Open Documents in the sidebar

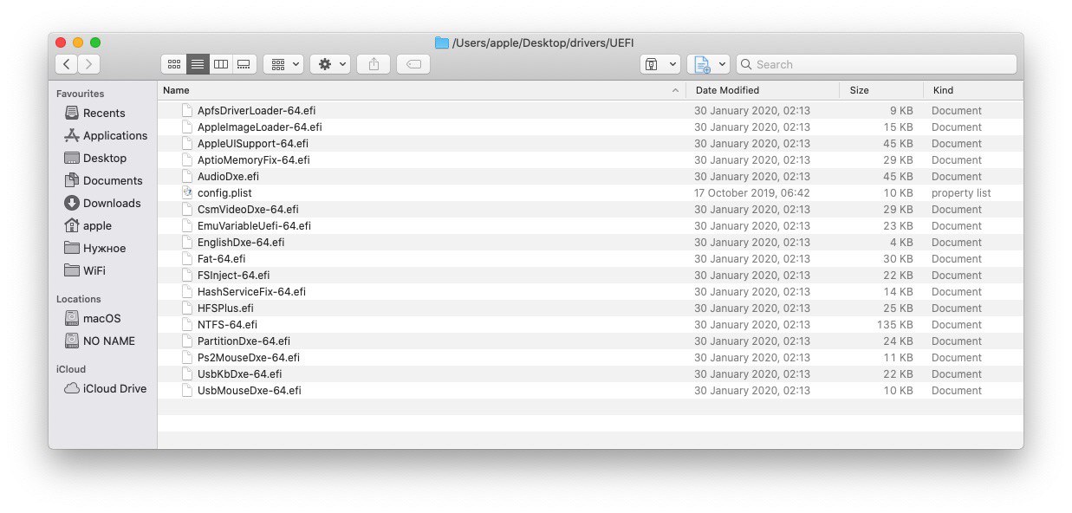[x=103, y=180]
